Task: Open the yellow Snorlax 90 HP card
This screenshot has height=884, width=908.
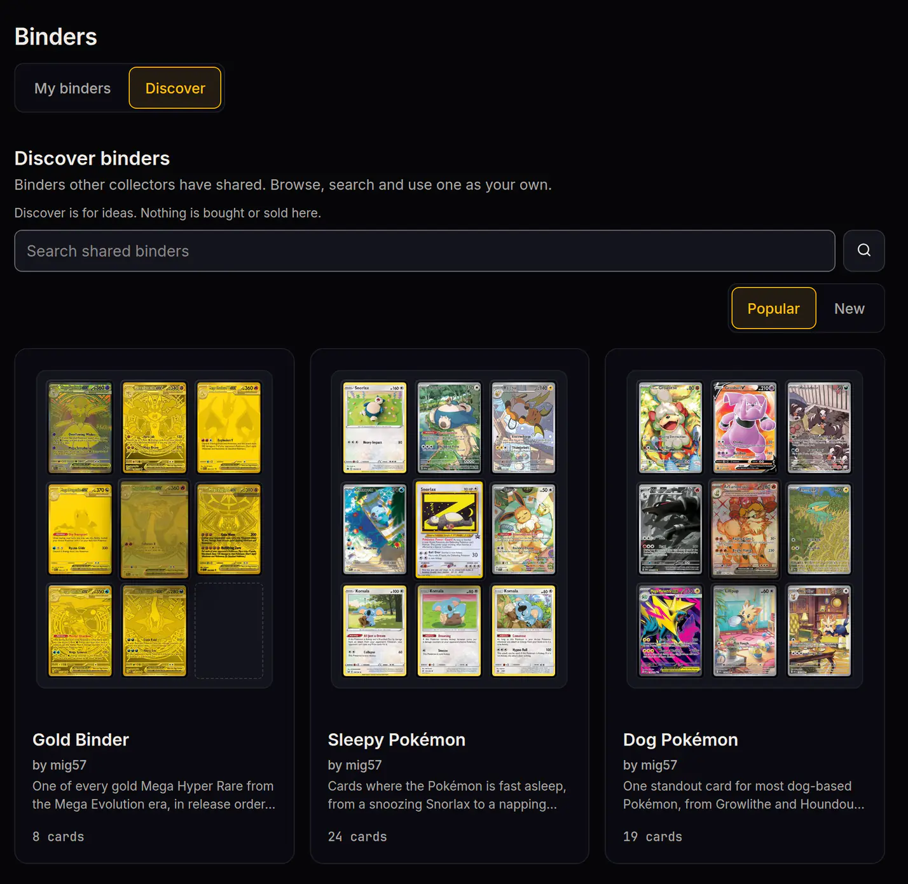Action: (x=449, y=529)
